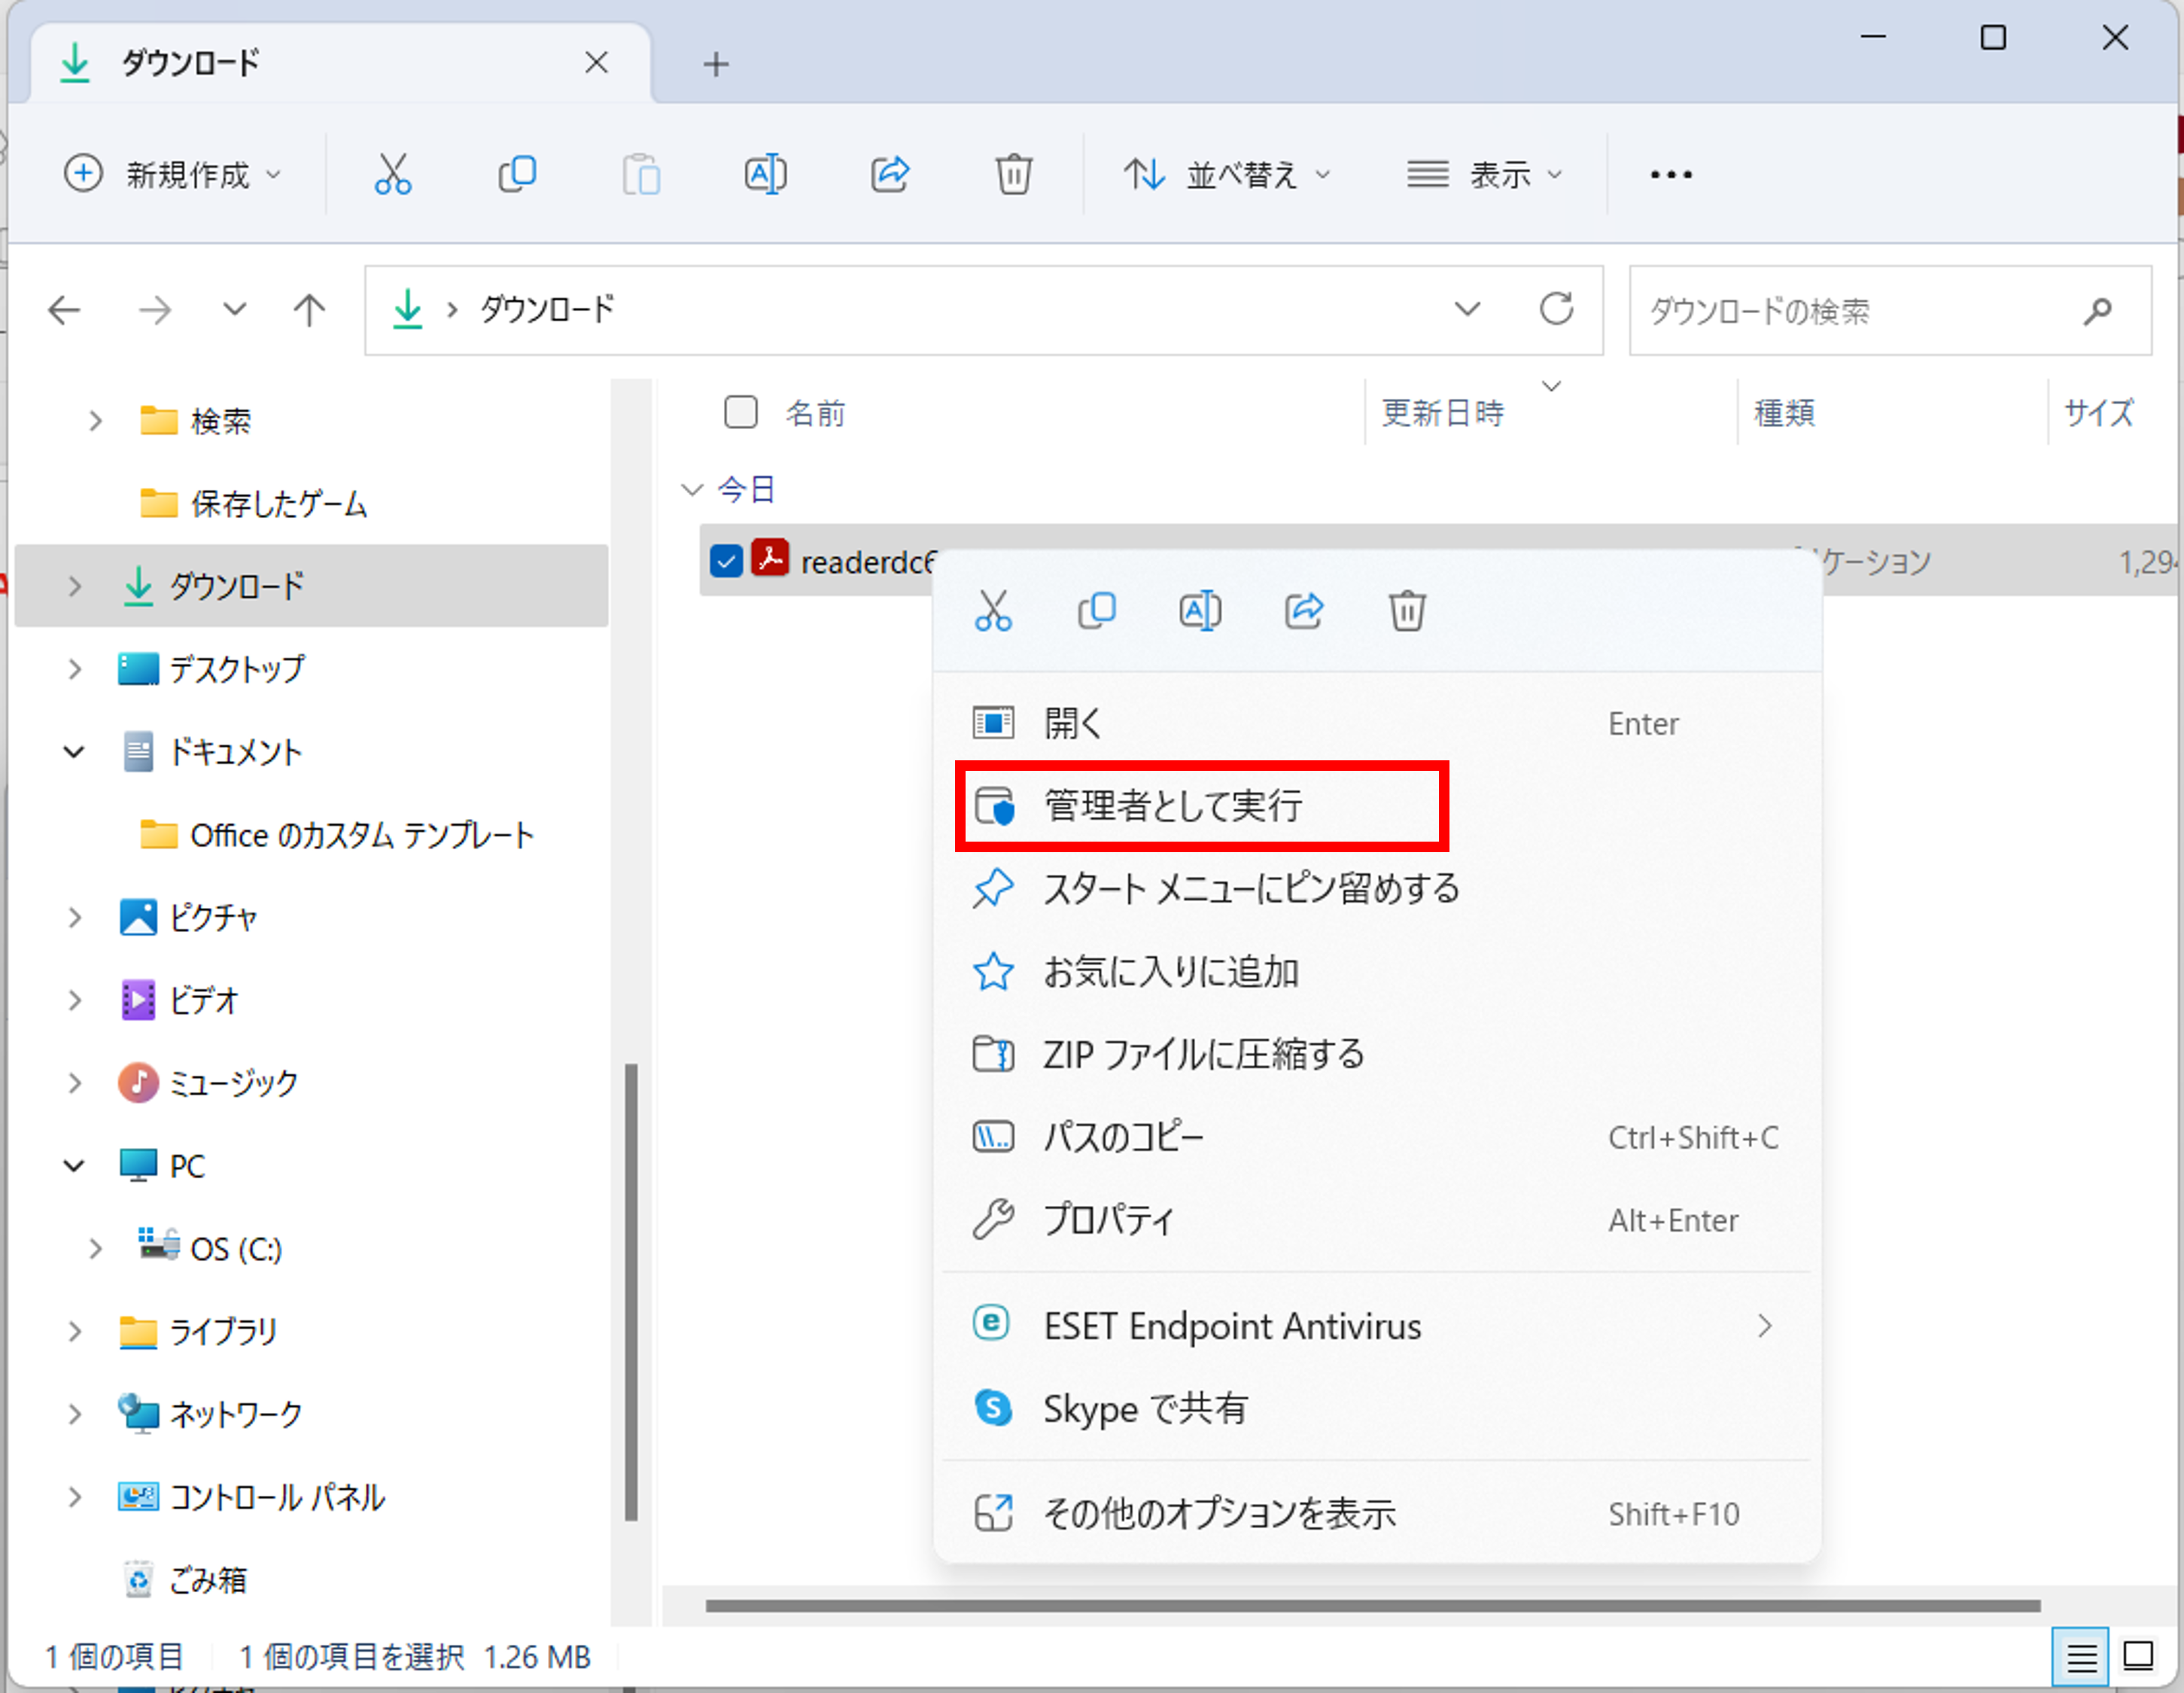Expand address bar history dropdown

pos(1467,309)
